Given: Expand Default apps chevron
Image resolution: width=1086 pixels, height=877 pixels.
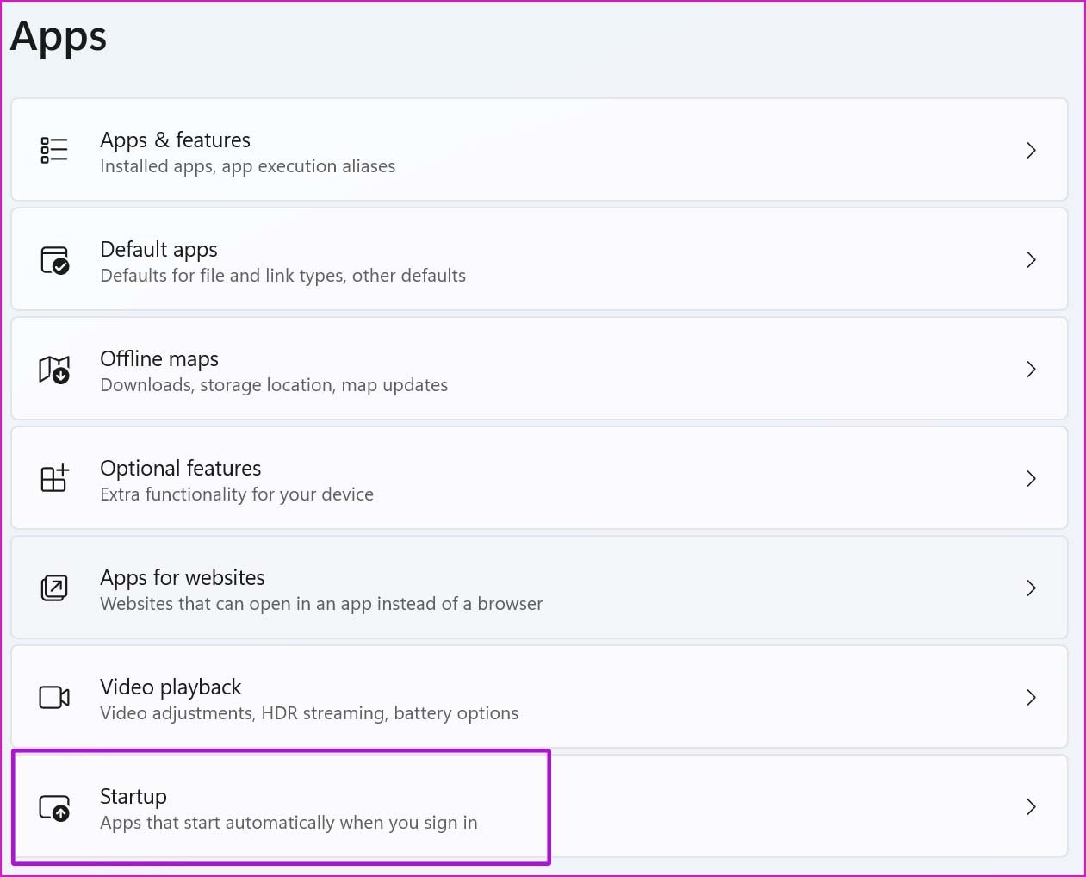Looking at the screenshot, I should [x=1031, y=259].
